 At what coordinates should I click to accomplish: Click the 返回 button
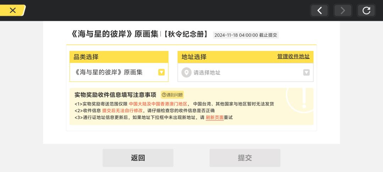tap(138, 158)
